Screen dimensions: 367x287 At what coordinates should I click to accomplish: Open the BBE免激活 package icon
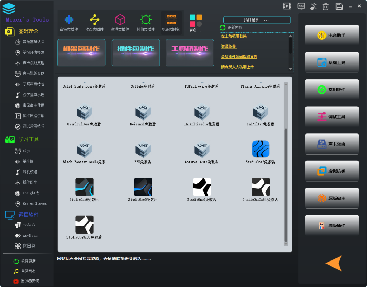[143, 149]
